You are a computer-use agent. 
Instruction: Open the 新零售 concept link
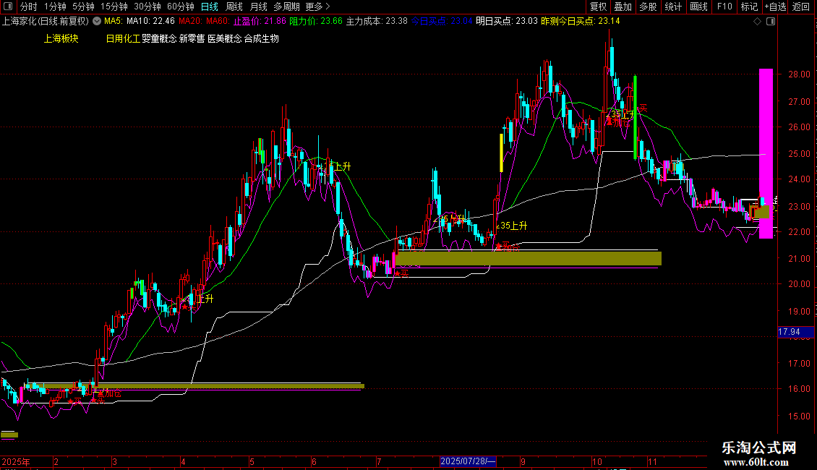(x=192, y=38)
